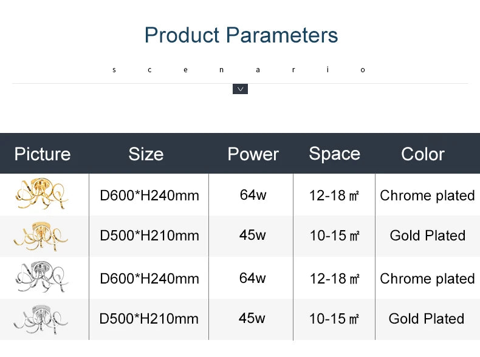Select D500*H210mm size in the second row
Image resolution: width=480 pixels, height=357 pixels.
point(149,236)
